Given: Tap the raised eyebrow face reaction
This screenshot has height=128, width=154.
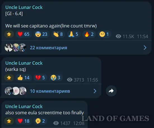Looking at the screenshot, I should [x=104, y=34].
